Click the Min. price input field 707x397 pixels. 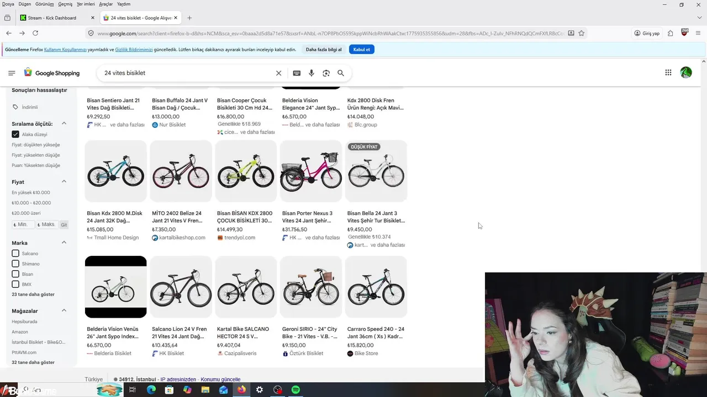[23, 225]
